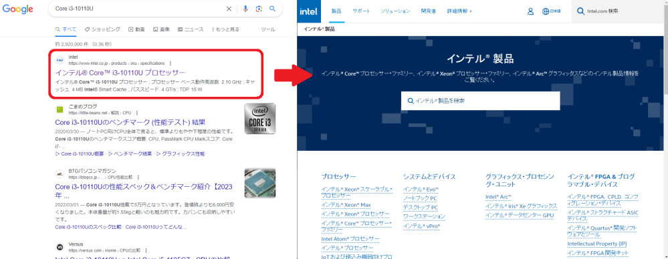Open インテル Xeon プロセッサー link
Screen dimensions: 668x259
(355, 214)
